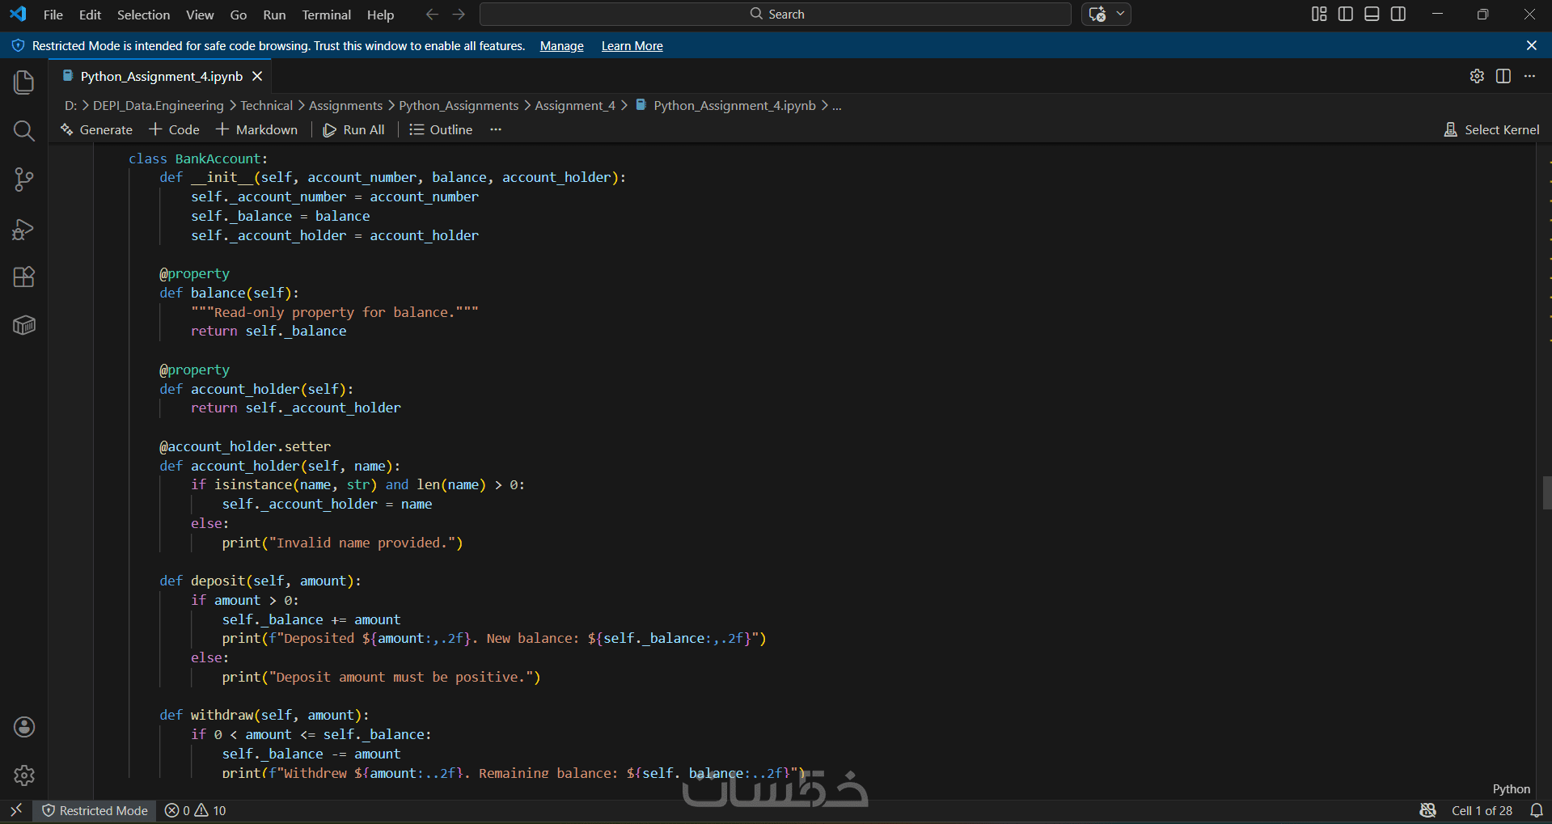Go forward with the right arrow
The image size is (1552, 824).
point(459,15)
